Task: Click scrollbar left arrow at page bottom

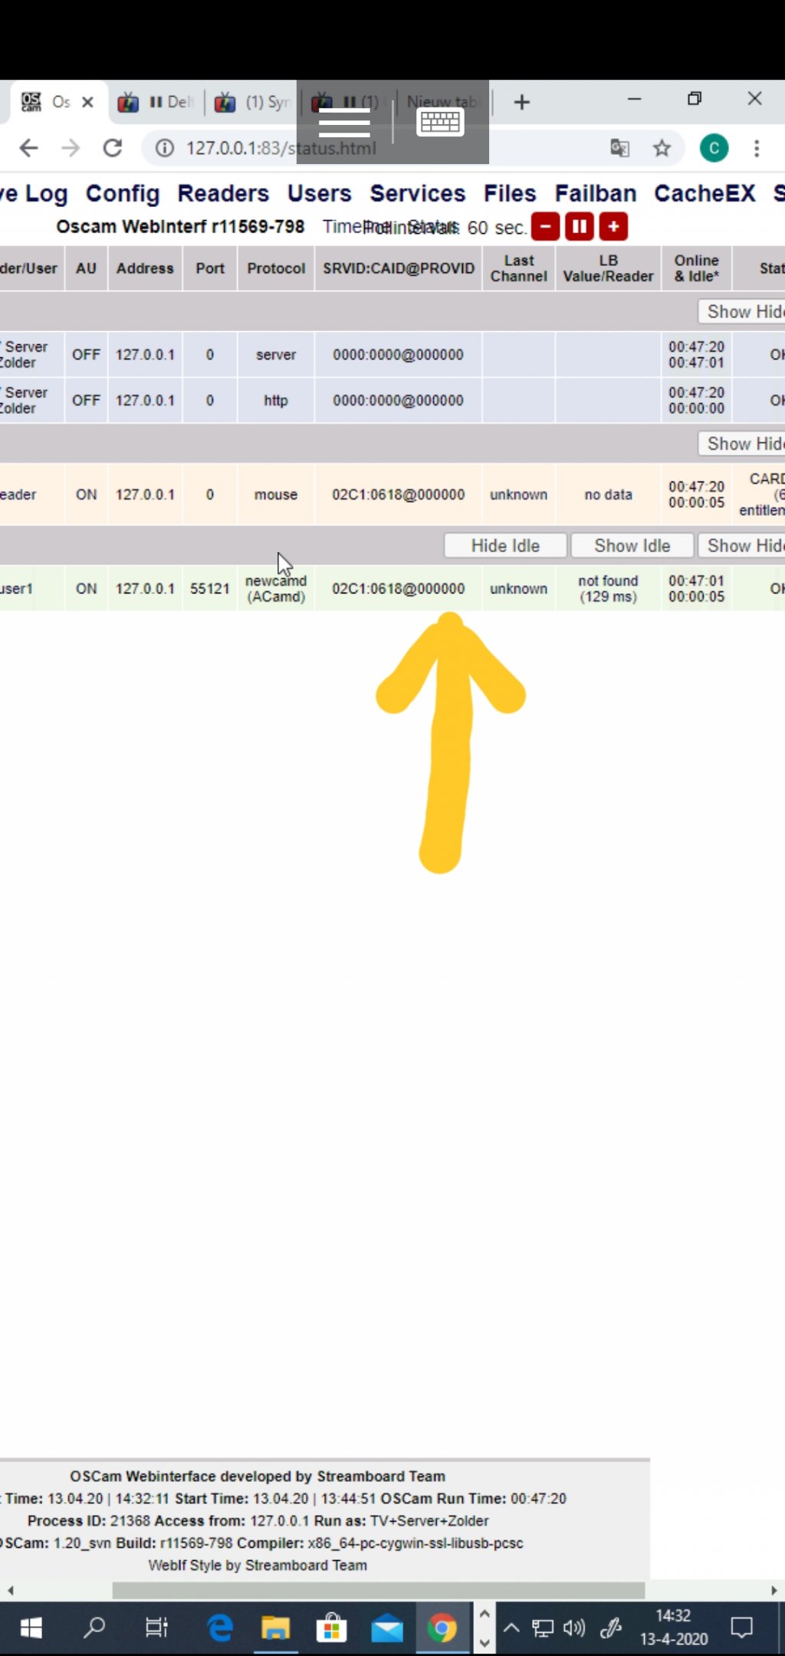Action: tap(10, 1590)
